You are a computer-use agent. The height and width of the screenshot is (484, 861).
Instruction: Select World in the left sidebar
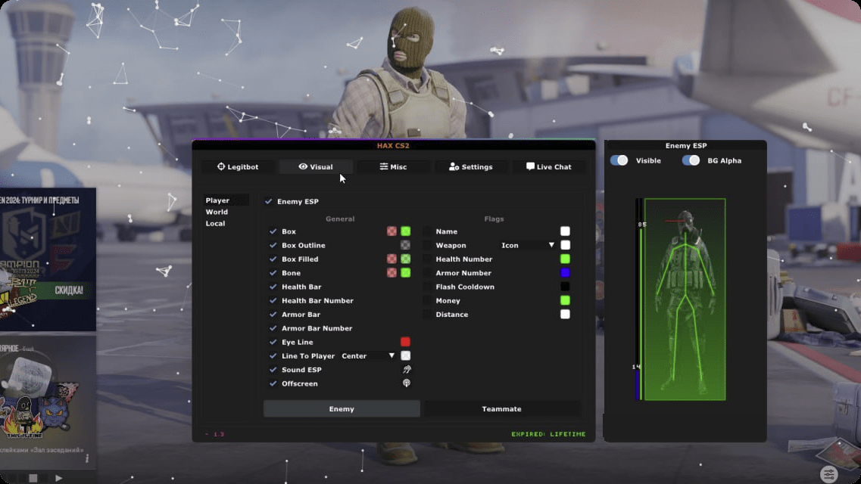(217, 212)
